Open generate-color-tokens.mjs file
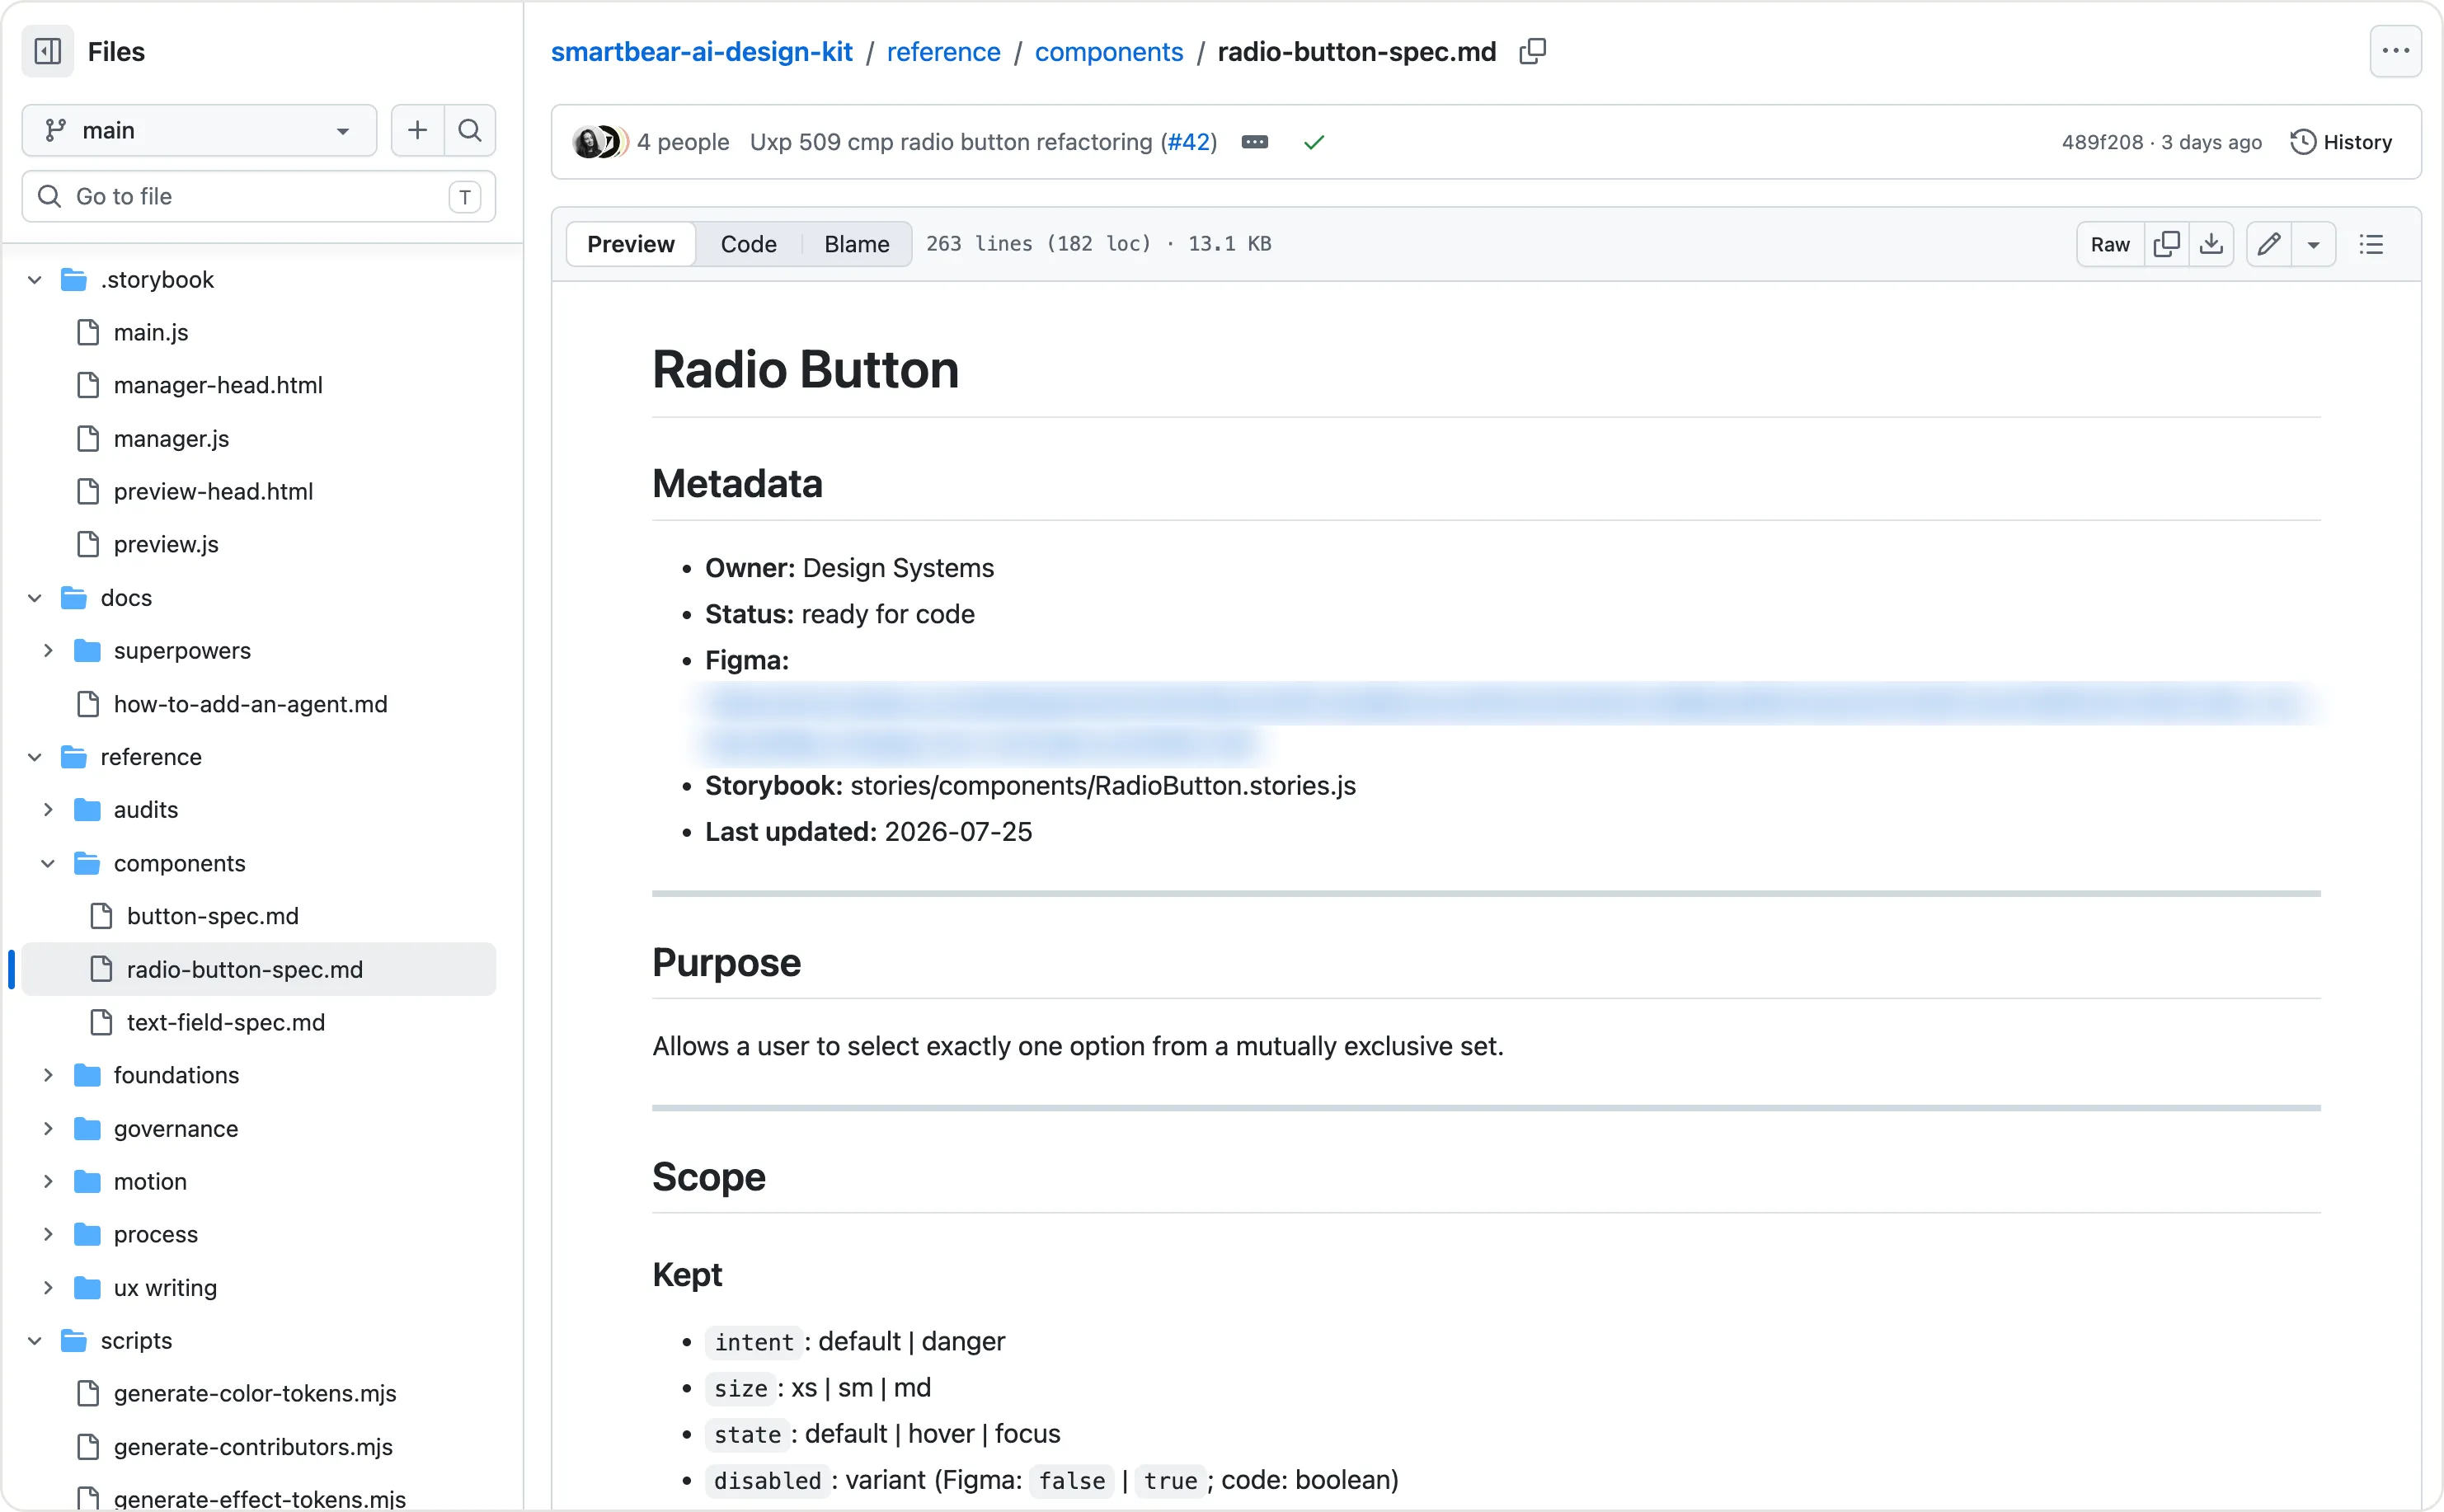The width and height of the screenshot is (2444, 1512). click(254, 1393)
